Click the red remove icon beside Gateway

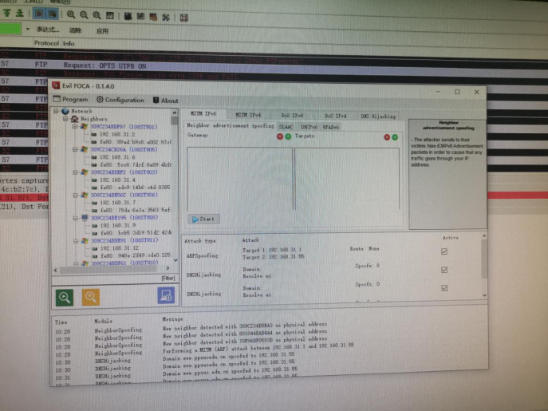tap(280, 136)
